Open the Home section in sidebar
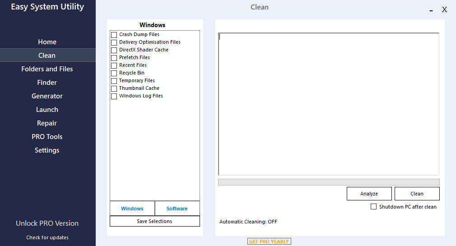The width and height of the screenshot is (456, 246). [47, 42]
